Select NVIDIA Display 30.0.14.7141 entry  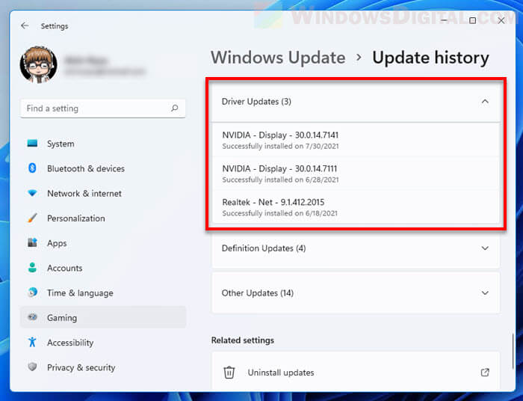point(356,140)
